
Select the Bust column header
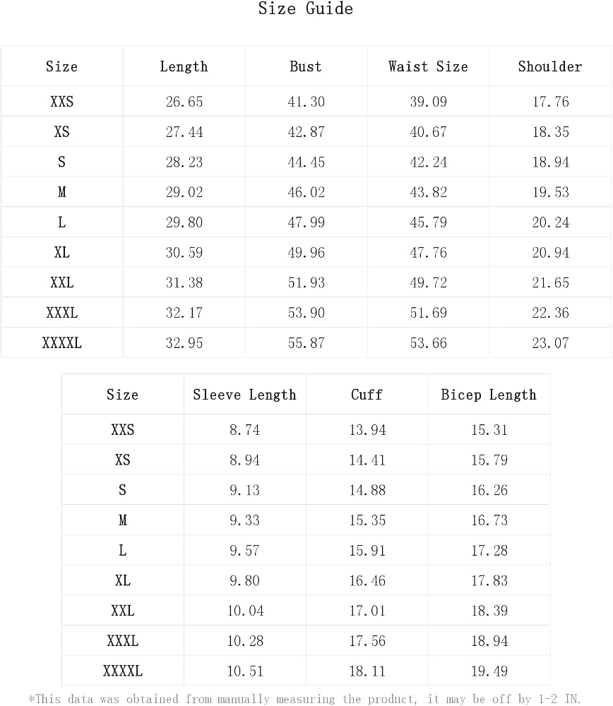[306, 66]
